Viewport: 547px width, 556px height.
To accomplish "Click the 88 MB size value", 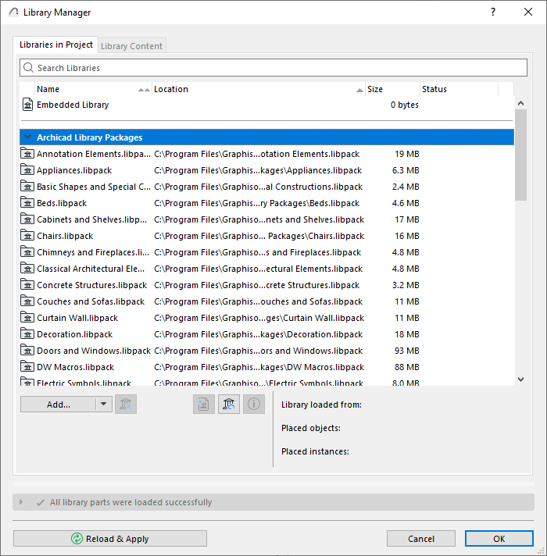I will click(406, 367).
